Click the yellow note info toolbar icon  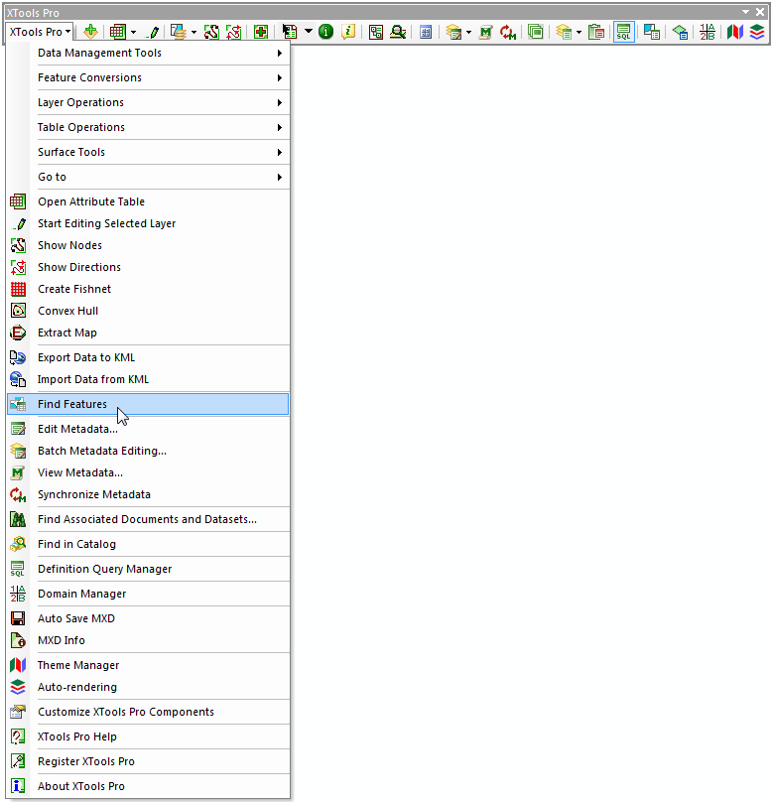click(x=348, y=32)
